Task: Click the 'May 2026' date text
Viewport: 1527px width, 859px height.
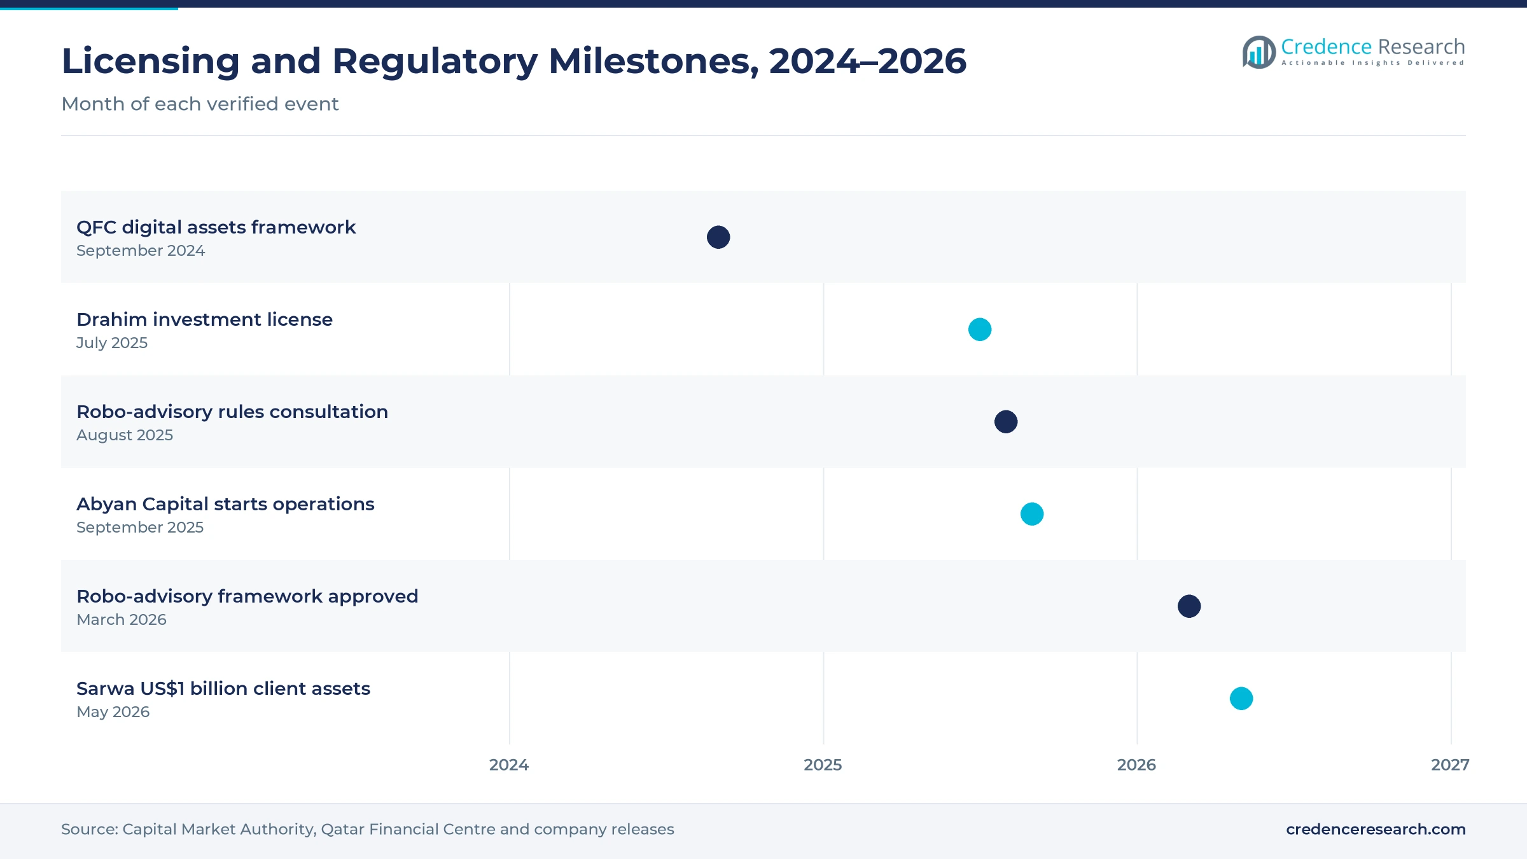Action: (x=113, y=712)
